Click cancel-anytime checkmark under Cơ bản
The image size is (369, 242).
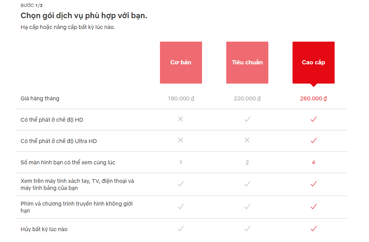click(181, 228)
